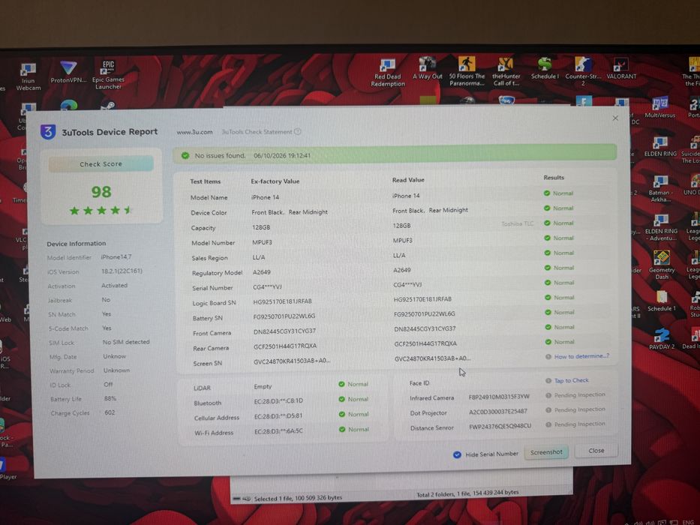Screen dimensions: 700x525
Task: Open the Schedule 1 folder icon above PAYDAY 2
Action: [662, 301]
